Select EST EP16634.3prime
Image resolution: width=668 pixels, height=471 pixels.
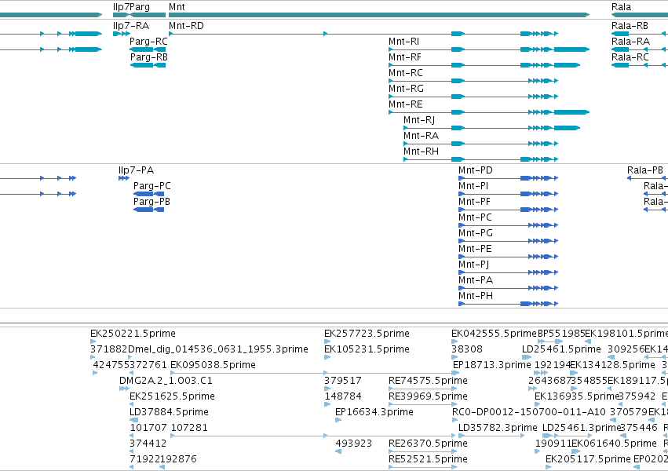pos(374,412)
